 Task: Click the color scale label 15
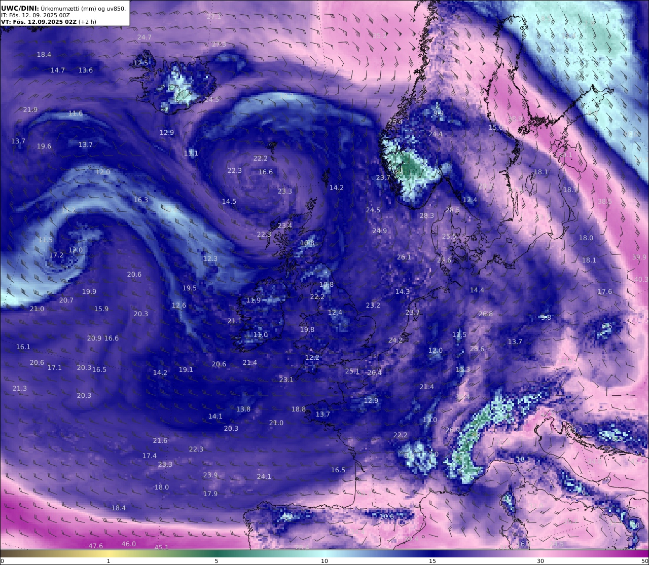(432, 561)
